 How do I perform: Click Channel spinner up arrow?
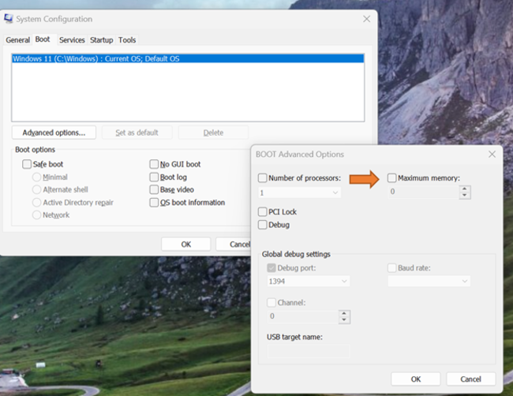click(343, 312)
